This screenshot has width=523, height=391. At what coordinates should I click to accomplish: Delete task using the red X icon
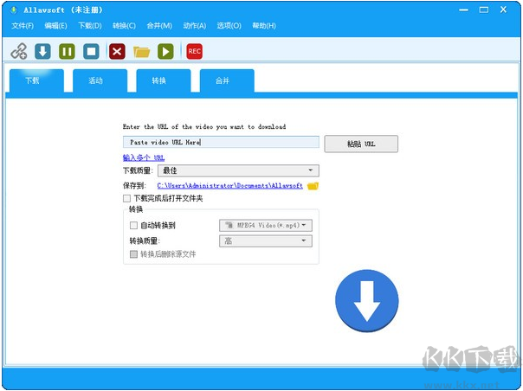pyautogui.click(x=117, y=51)
